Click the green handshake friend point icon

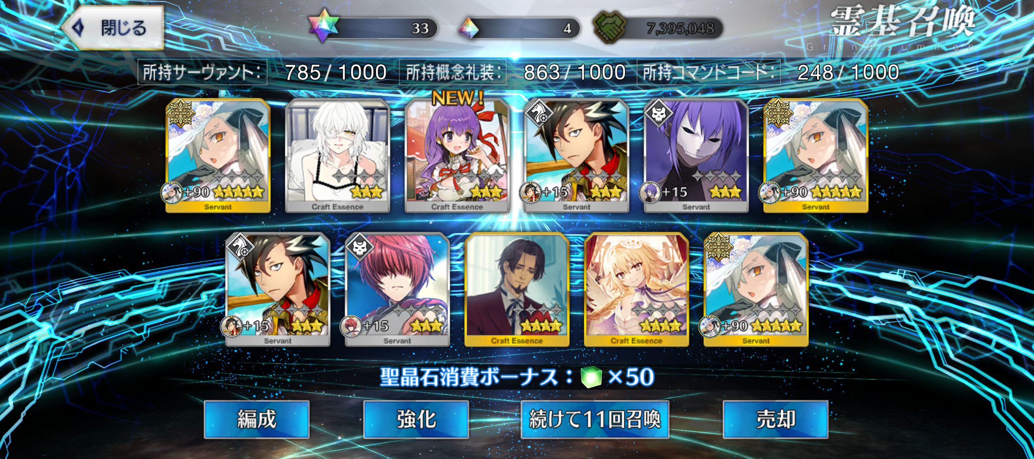pyautogui.click(x=610, y=27)
